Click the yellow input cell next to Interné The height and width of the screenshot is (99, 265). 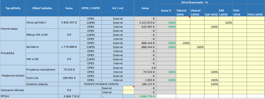[x=129, y=92]
